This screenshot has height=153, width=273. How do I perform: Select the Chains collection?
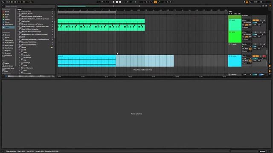tap(7, 20)
